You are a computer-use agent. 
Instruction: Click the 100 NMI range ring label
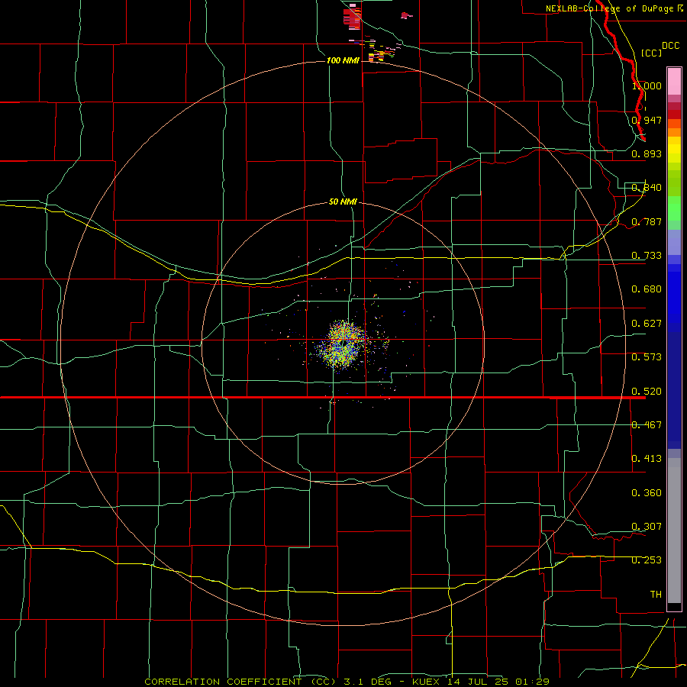pos(343,60)
